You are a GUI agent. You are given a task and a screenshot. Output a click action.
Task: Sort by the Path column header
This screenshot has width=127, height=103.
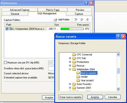pyautogui.click(x=26, y=25)
